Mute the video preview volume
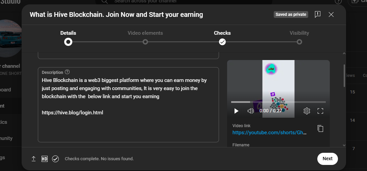Image resolution: width=367 pixels, height=171 pixels. tap(251, 111)
